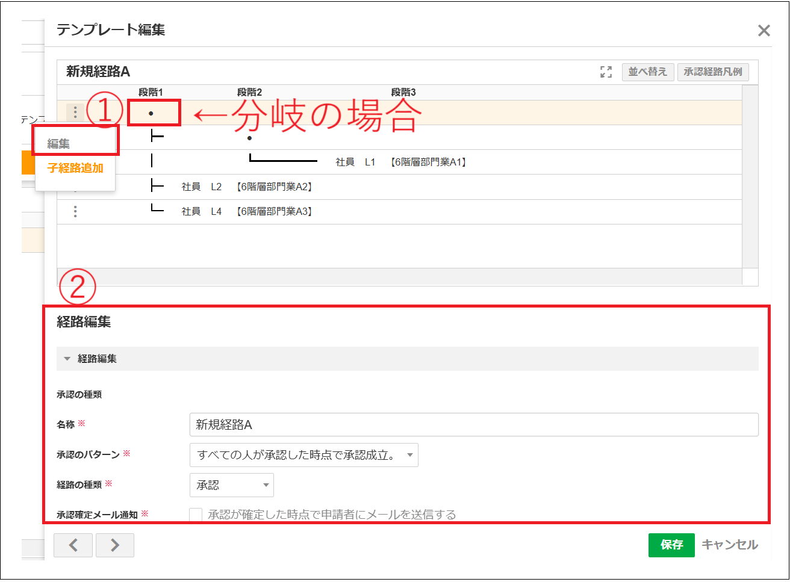Click the 保存 button
The width and height of the screenshot is (790, 582).
coord(671,545)
